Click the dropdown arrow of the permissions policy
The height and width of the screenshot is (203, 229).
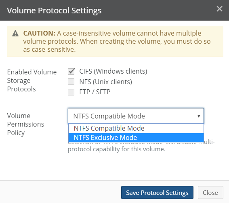199,116
